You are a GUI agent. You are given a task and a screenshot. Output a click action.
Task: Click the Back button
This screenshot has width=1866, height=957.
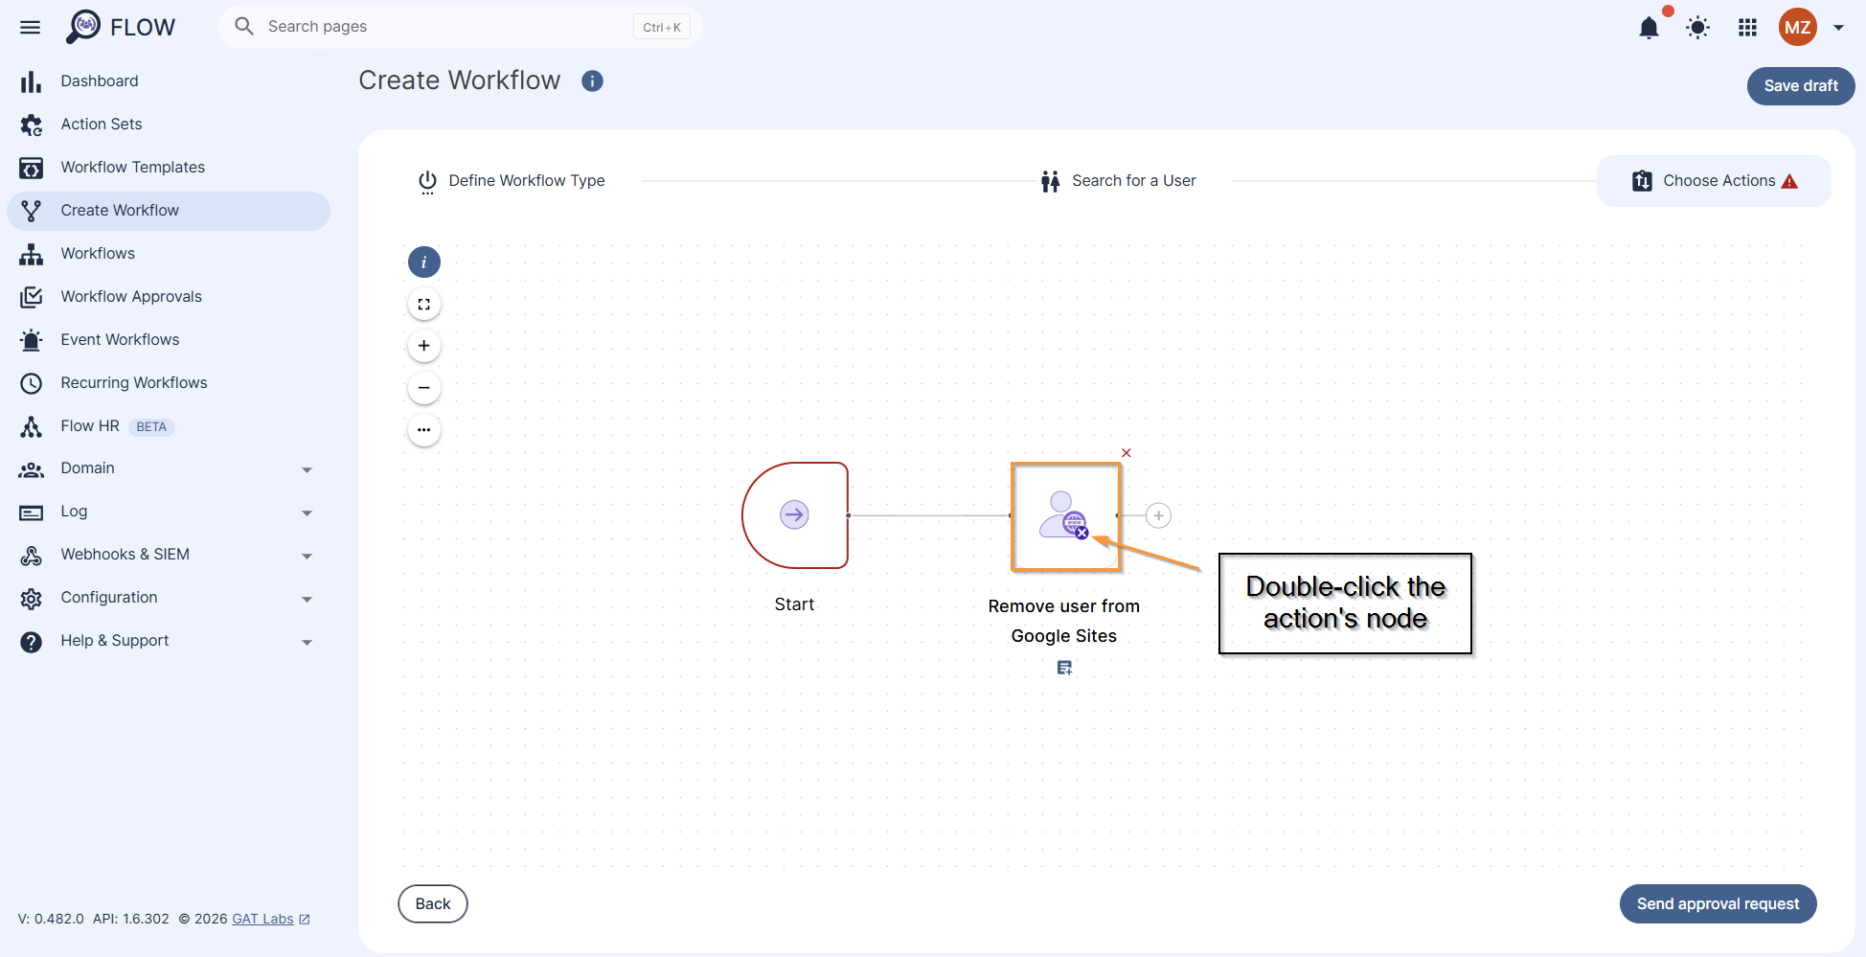[x=433, y=904]
